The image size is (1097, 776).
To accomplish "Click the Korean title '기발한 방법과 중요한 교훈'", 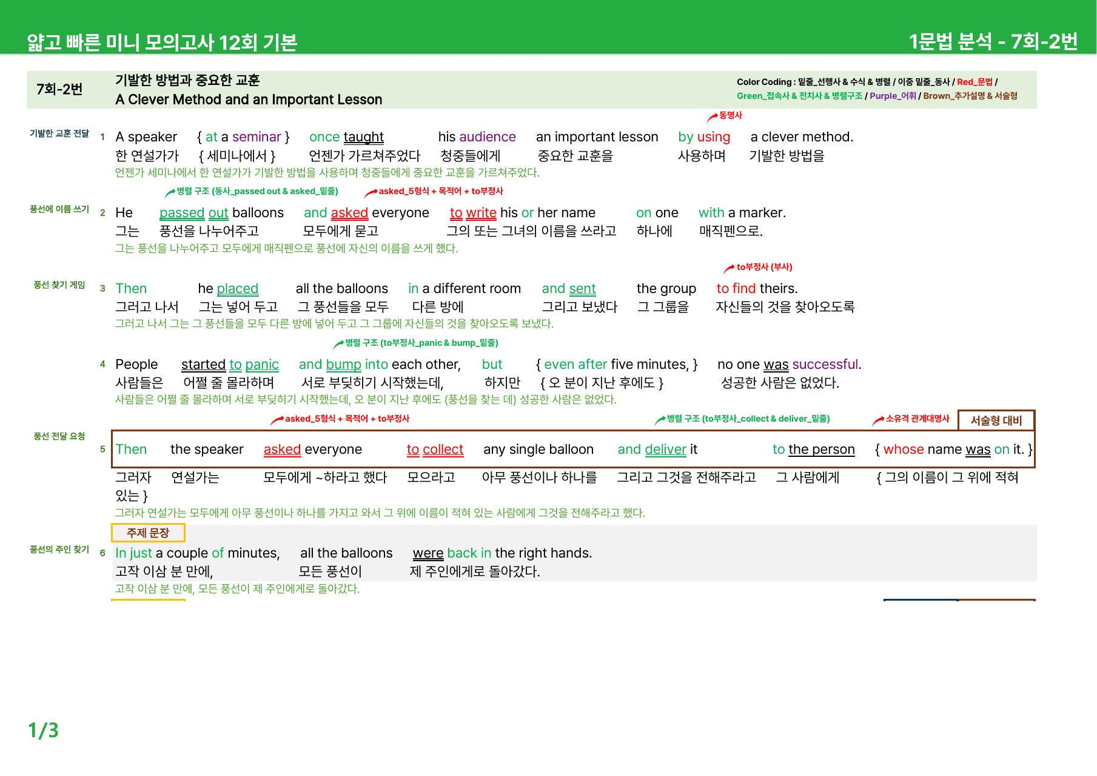I will (x=187, y=80).
